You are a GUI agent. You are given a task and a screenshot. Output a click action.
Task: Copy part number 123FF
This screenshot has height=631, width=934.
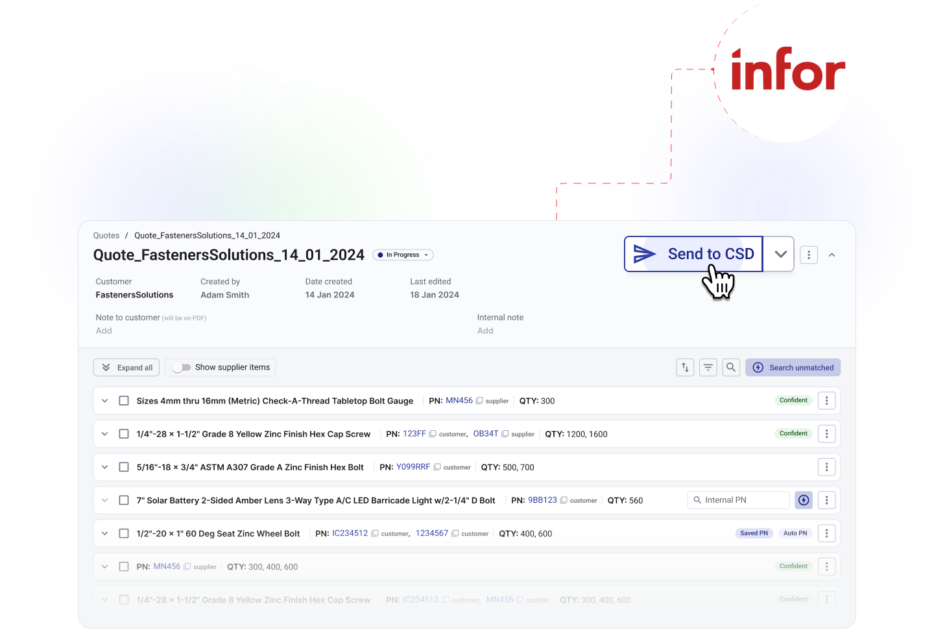pyautogui.click(x=433, y=434)
